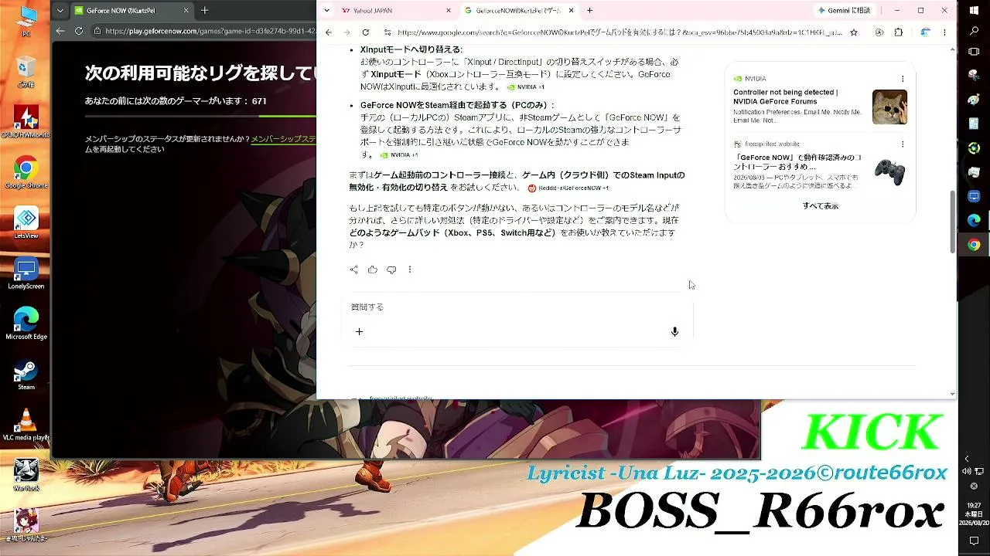Screen dimensions: 990x556
Task: Open a new tab in the Google window
Action: coord(590,11)
